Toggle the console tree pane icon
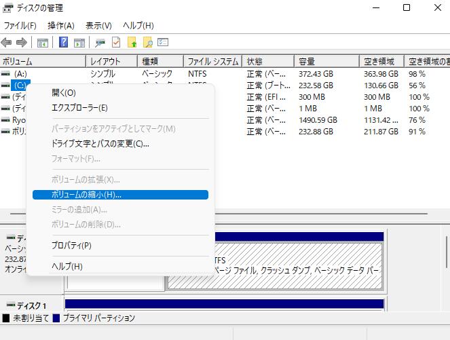 pyautogui.click(x=43, y=42)
